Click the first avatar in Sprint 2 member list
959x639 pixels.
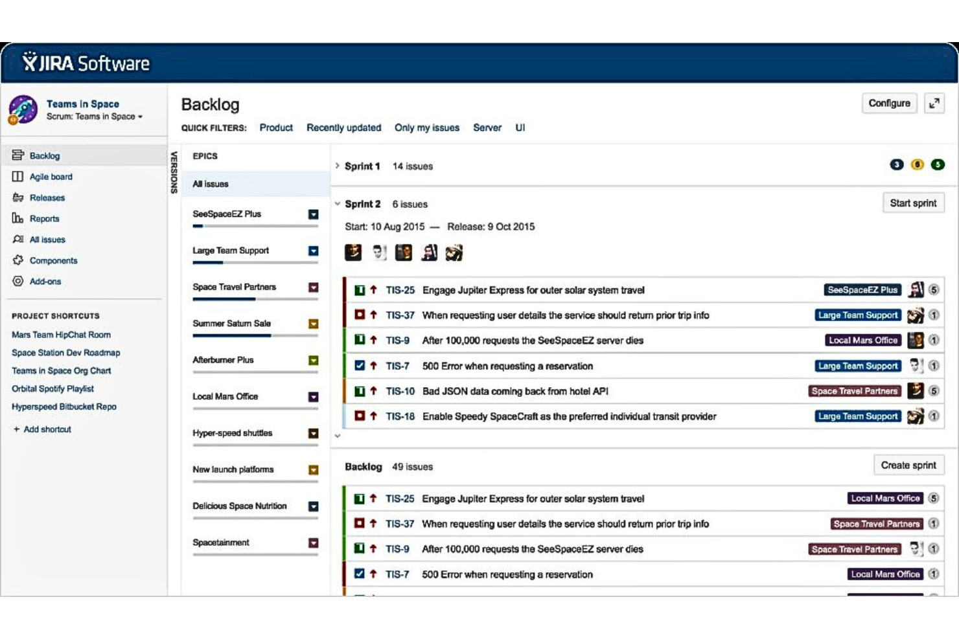coord(353,252)
